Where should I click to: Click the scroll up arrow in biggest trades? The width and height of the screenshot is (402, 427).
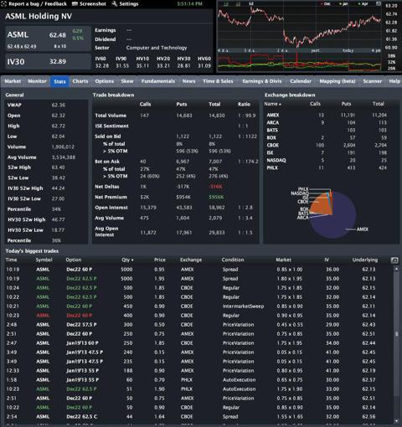(x=396, y=269)
